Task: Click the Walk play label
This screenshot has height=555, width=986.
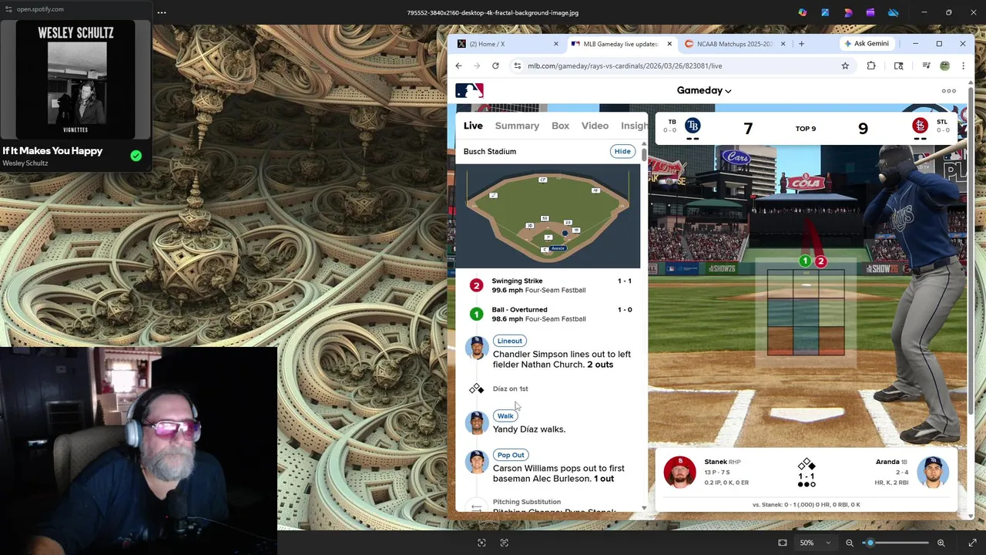Action: point(505,415)
